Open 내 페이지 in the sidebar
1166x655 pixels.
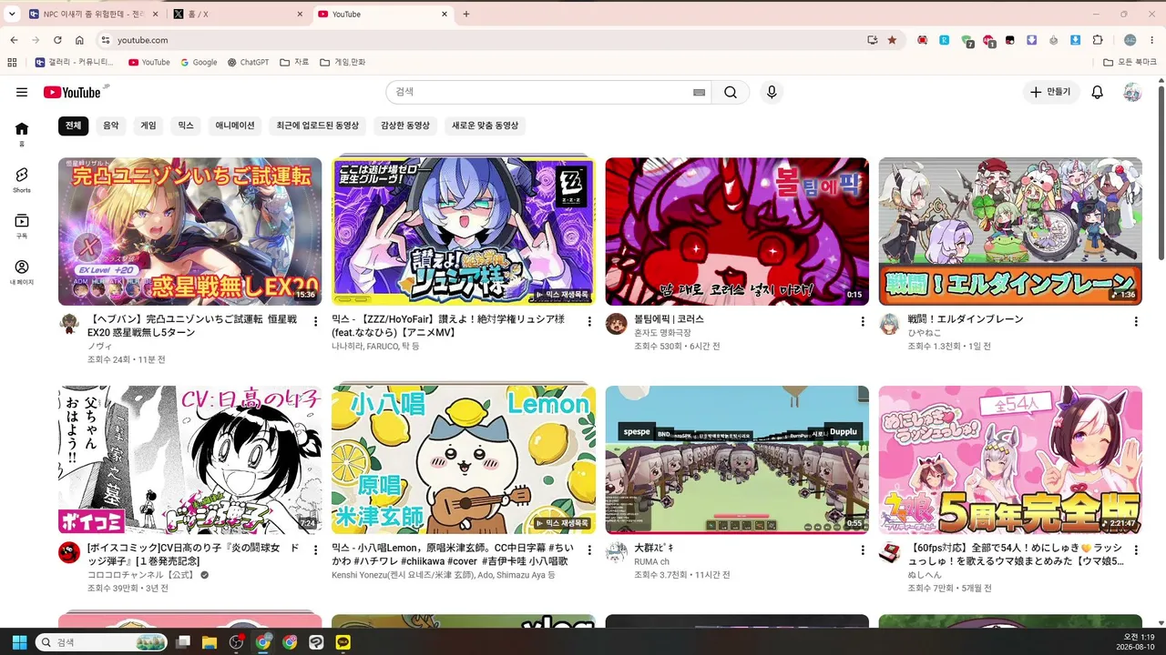click(x=22, y=272)
